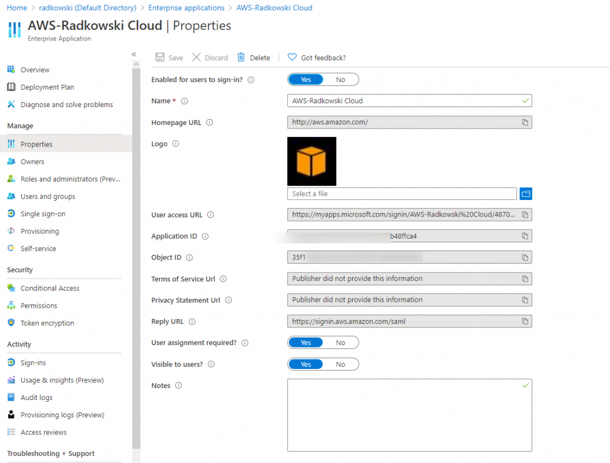
Task: Click the AWS orange cube logo thumbnail
Action: pyautogui.click(x=312, y=161)
